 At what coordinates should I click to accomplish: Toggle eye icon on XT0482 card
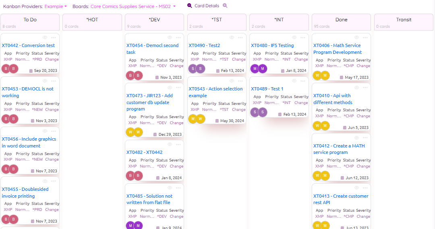coord(170,144)
